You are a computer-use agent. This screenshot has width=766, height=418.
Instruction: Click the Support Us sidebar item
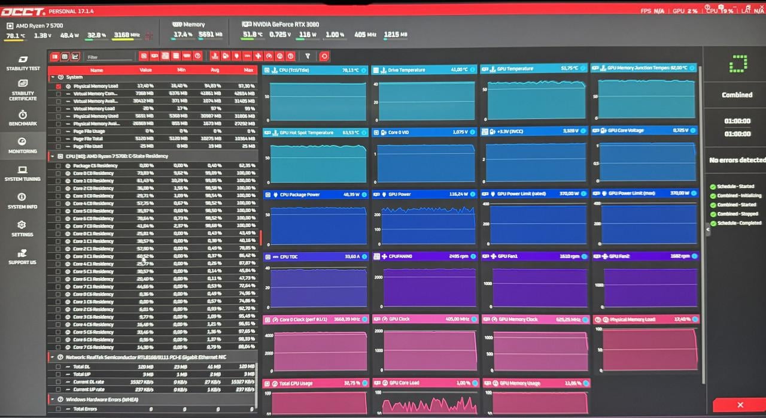23,256
